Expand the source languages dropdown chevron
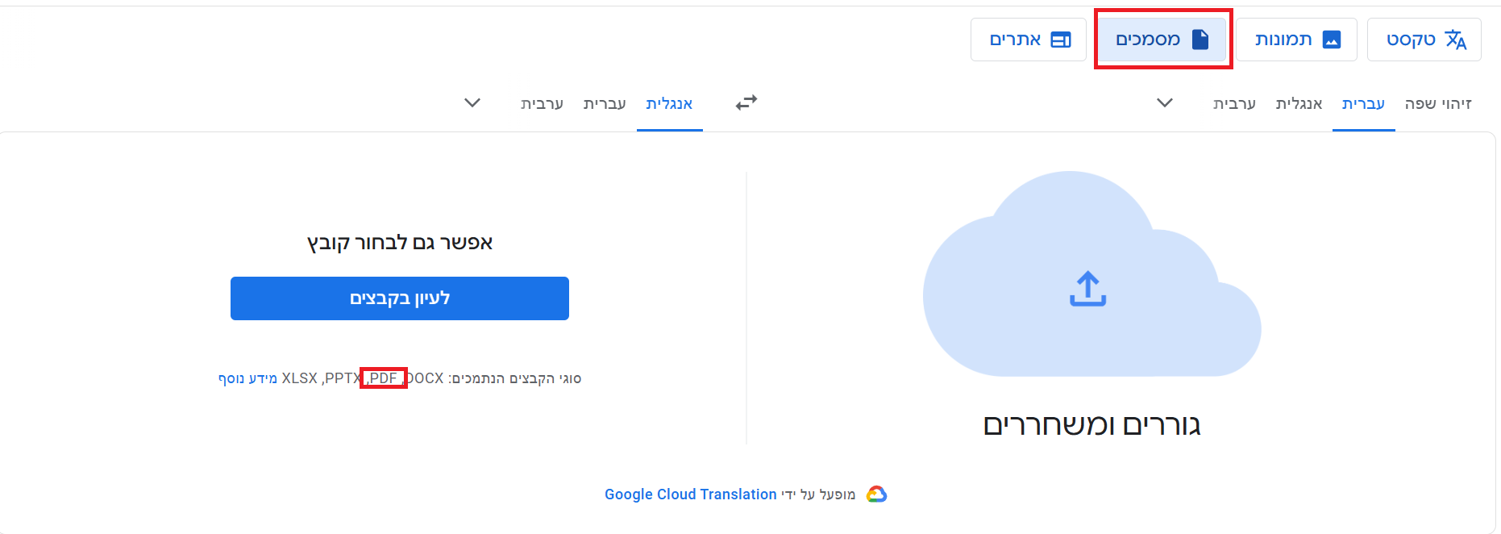Viewport: 1501px width, 534px height. click(x=1164, y=103)
